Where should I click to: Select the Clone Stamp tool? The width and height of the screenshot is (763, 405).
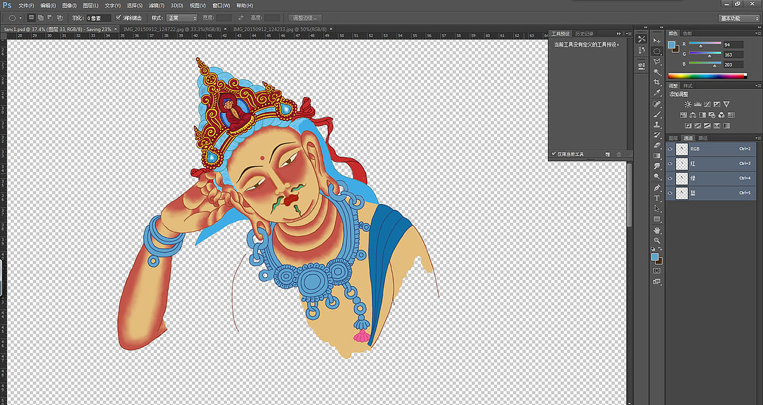[x=657, y=124]
